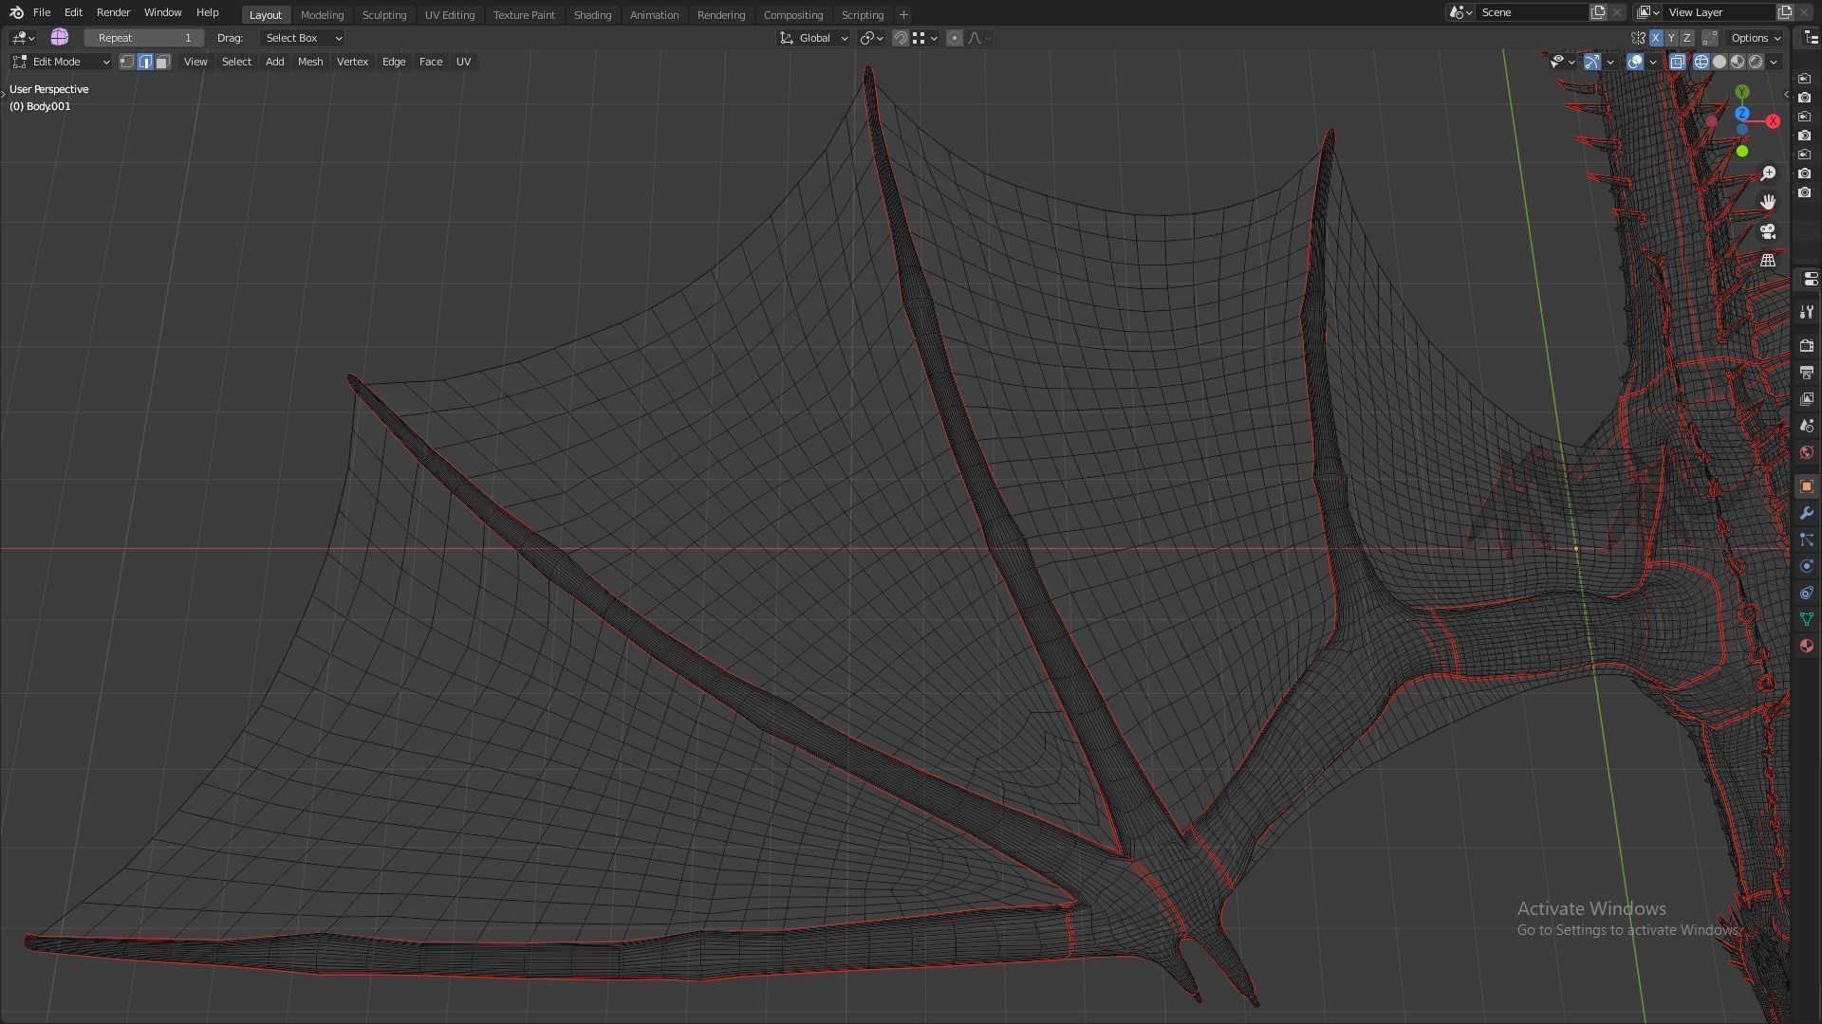Toggle X axis mirror button
This screenshot has height=1024, width=1822.
[1656, 38]
